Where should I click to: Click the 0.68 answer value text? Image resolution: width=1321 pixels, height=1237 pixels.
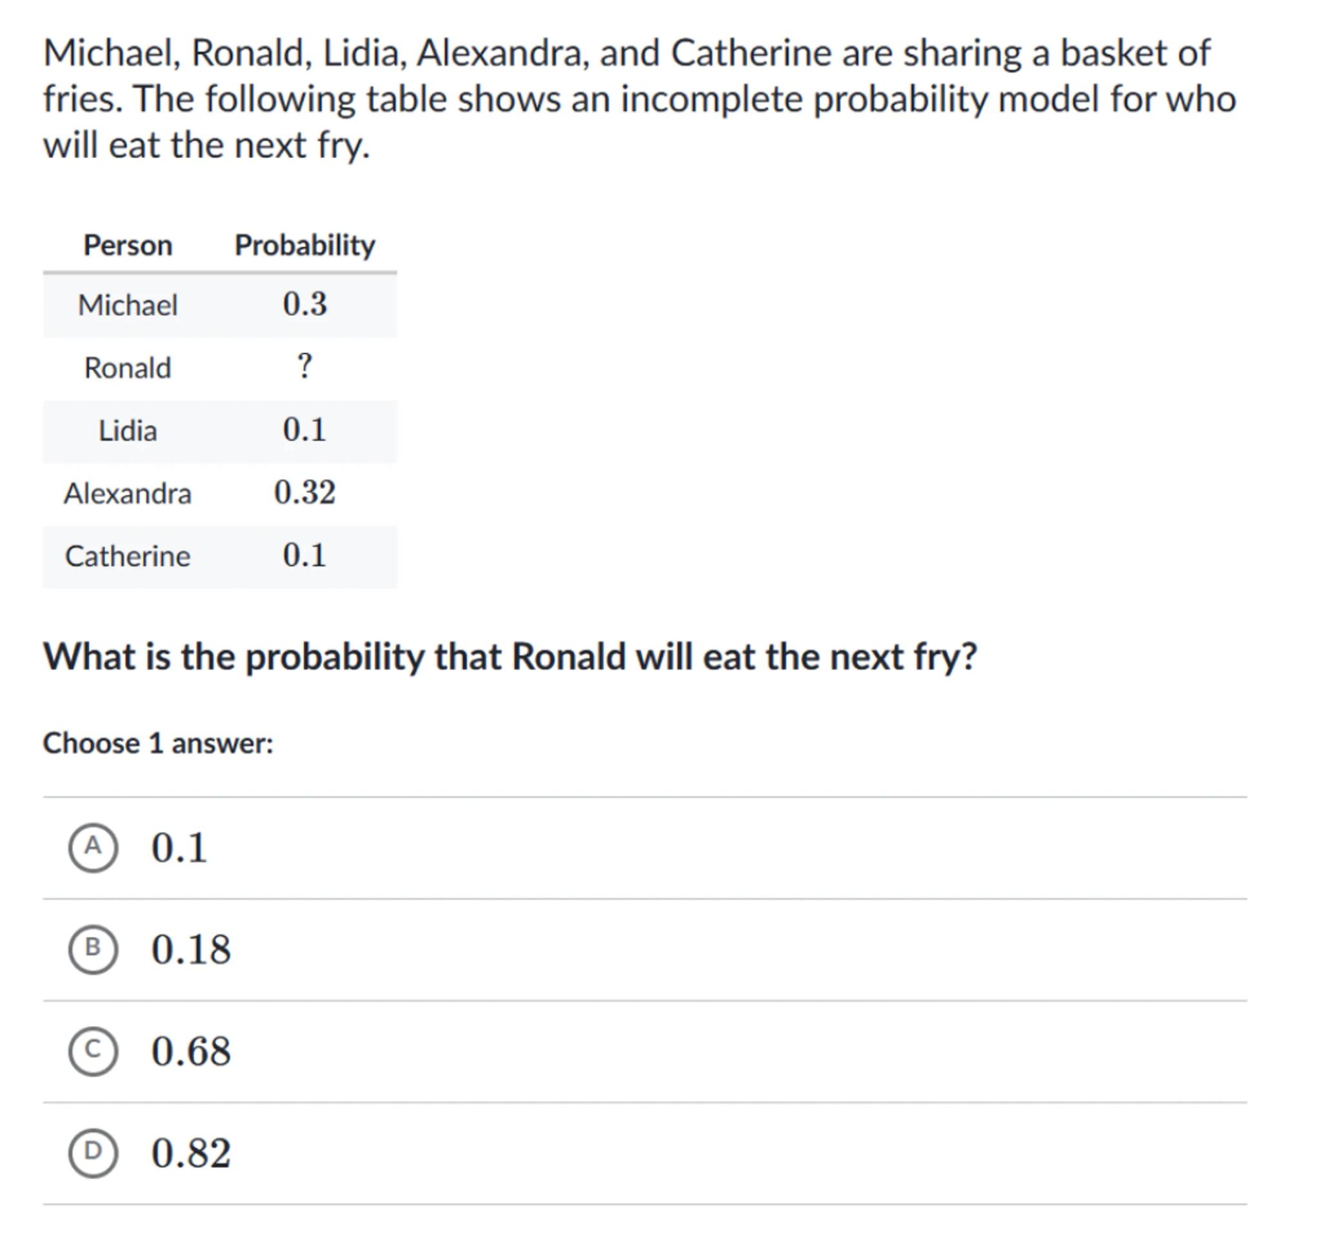[x=191, y=1051]
